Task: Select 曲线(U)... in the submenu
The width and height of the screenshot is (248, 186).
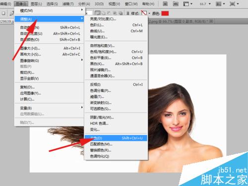Action: click(x=116, y=31)
